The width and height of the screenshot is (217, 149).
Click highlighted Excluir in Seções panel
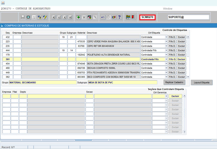tap(175, 96)
